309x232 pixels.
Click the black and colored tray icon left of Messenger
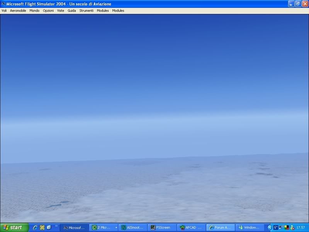coord(287,228)
